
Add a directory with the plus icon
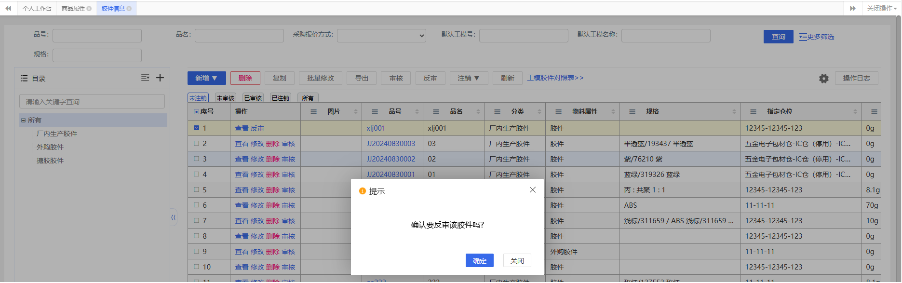click(160, 78)
